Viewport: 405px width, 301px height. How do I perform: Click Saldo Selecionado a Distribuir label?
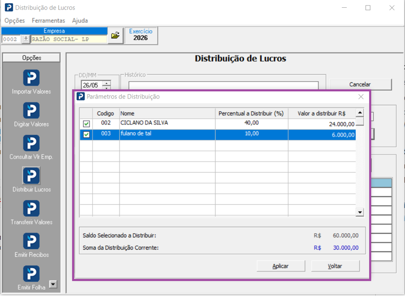pos(119,235)
